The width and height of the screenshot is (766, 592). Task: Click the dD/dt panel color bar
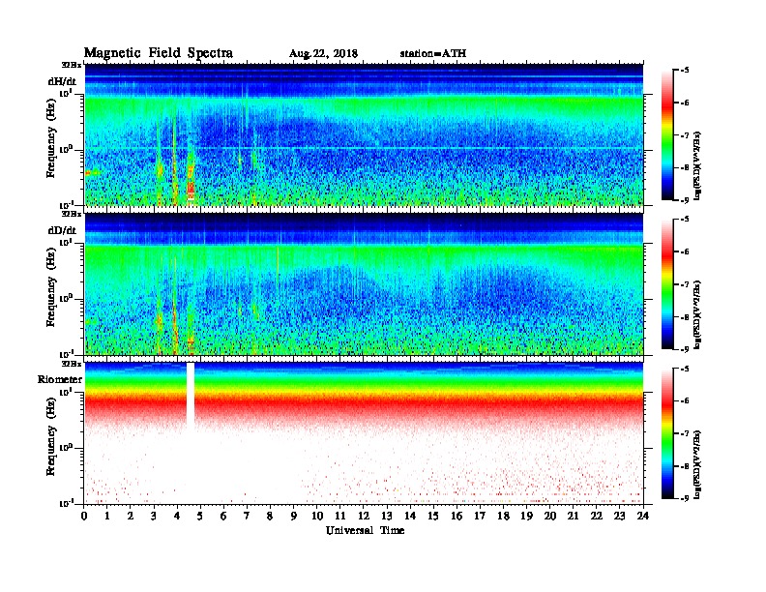[667, 284]
